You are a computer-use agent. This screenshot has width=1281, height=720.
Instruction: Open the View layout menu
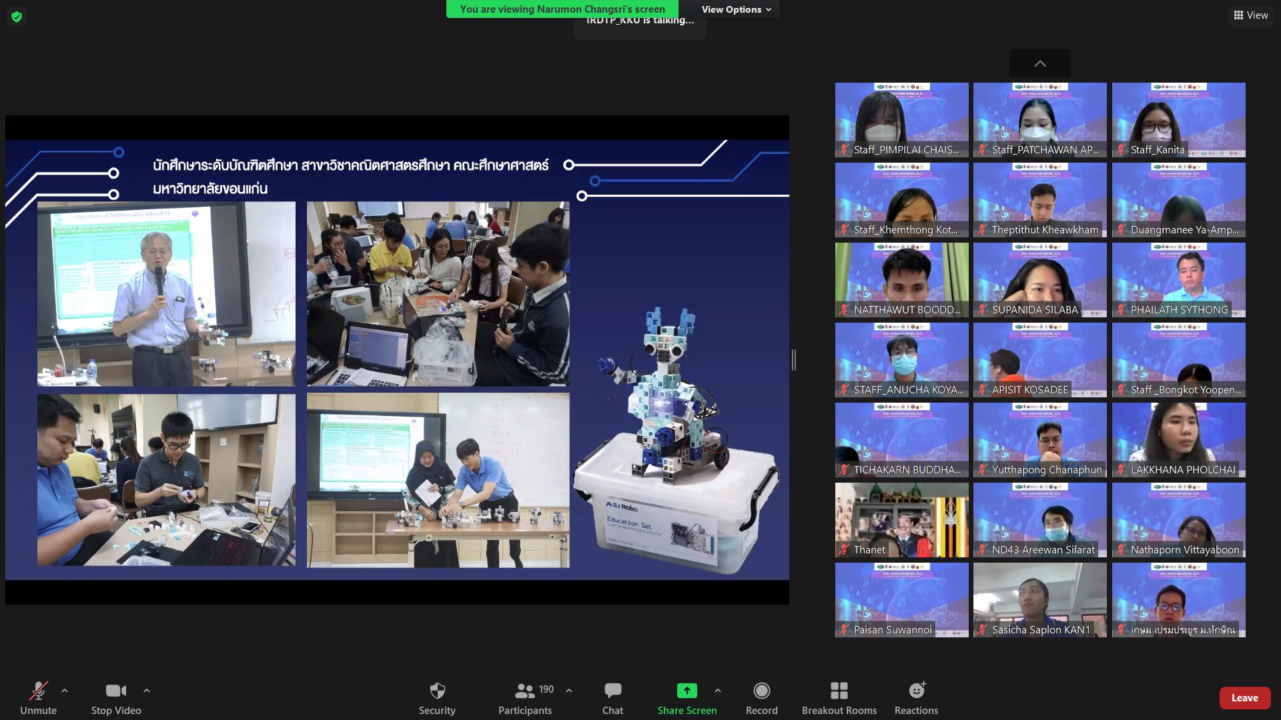(1250, 15)
